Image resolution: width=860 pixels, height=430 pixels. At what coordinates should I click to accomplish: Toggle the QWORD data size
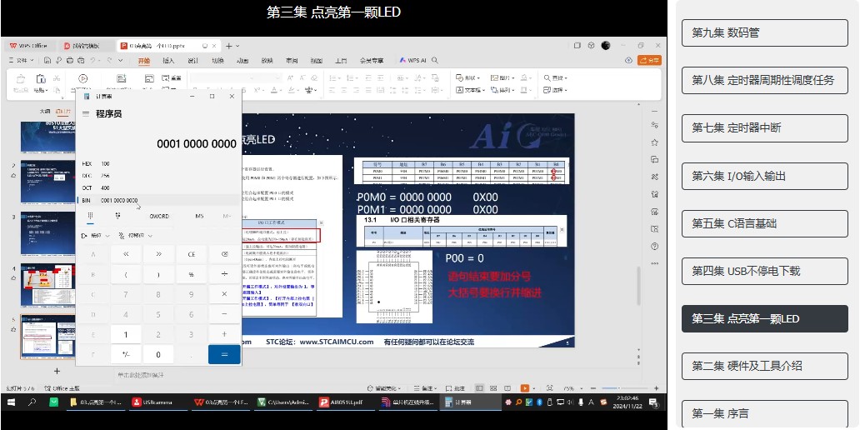pyautogui.click(x=159, y=216)
